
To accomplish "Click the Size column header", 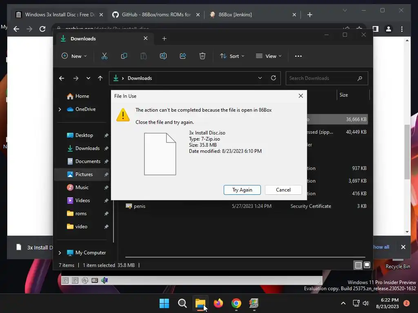I will (x=353, y=95).
